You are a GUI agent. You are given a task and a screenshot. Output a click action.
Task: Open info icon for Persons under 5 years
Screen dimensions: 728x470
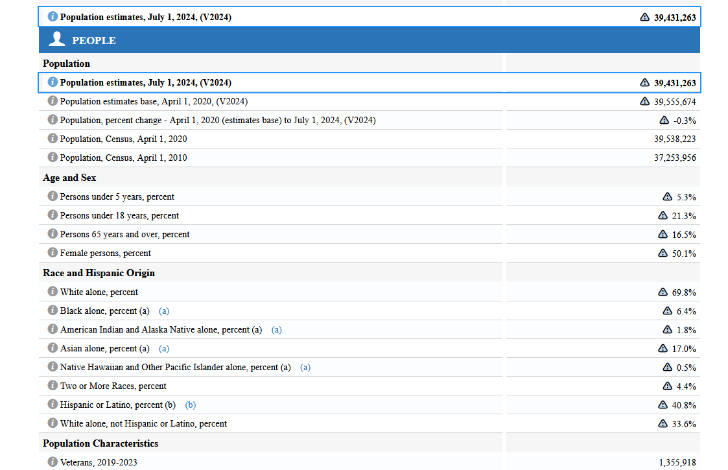click(53, 196)
